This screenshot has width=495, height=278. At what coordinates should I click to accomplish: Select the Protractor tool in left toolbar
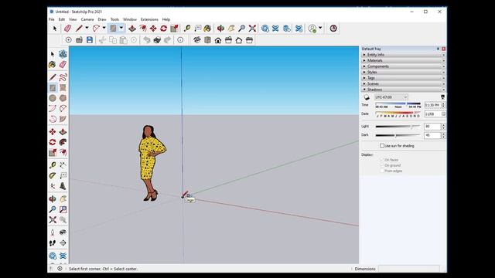53,175
